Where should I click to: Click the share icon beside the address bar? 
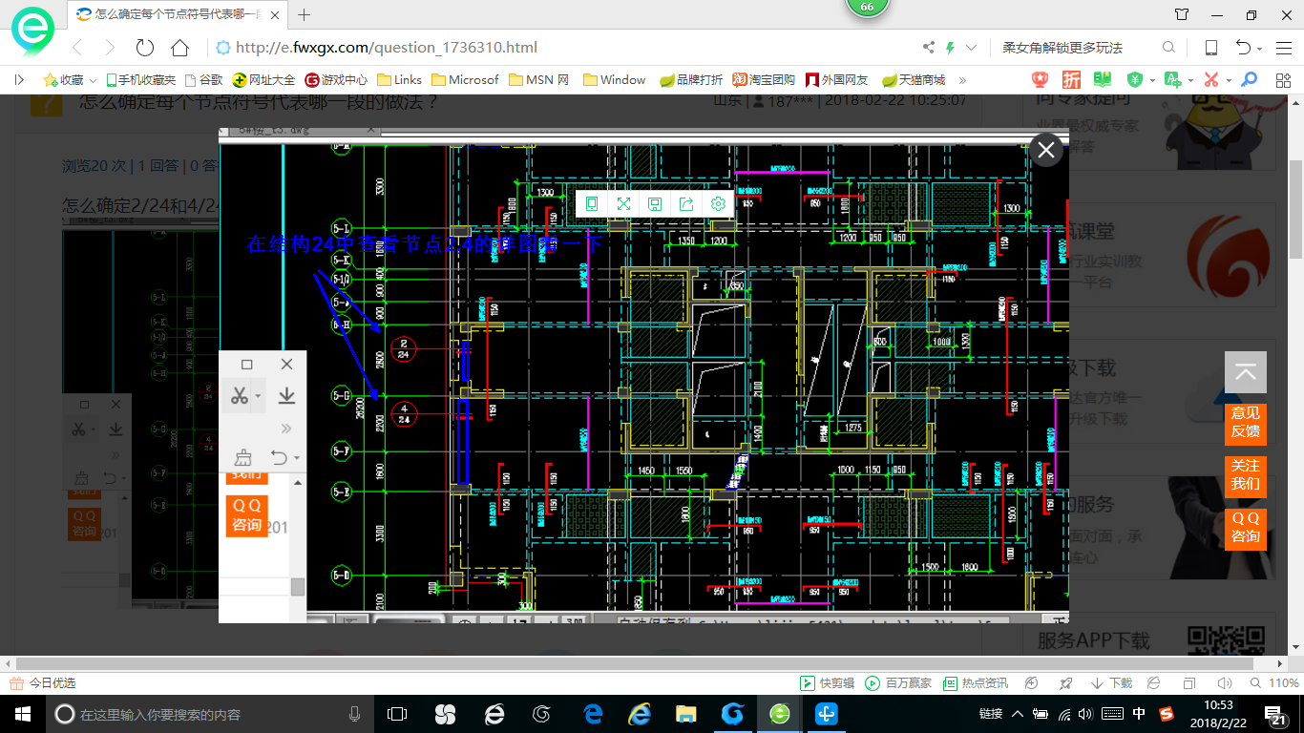click(929, 48)
